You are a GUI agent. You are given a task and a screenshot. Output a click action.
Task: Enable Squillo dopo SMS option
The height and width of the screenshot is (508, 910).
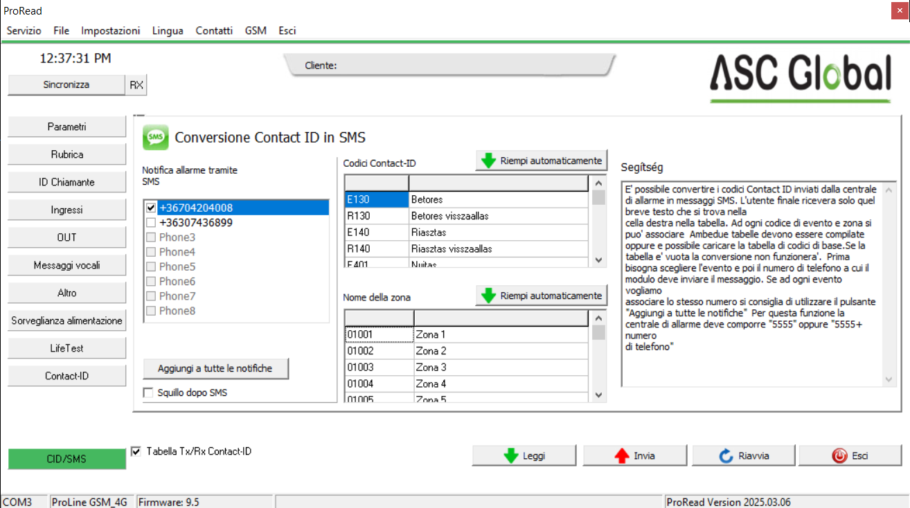(x=148, y=393)
